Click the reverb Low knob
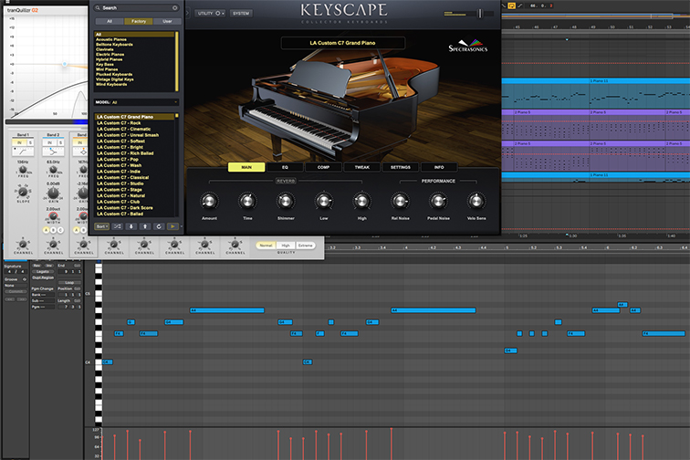The height and width of the screenshot is (460, 690). 324,201
